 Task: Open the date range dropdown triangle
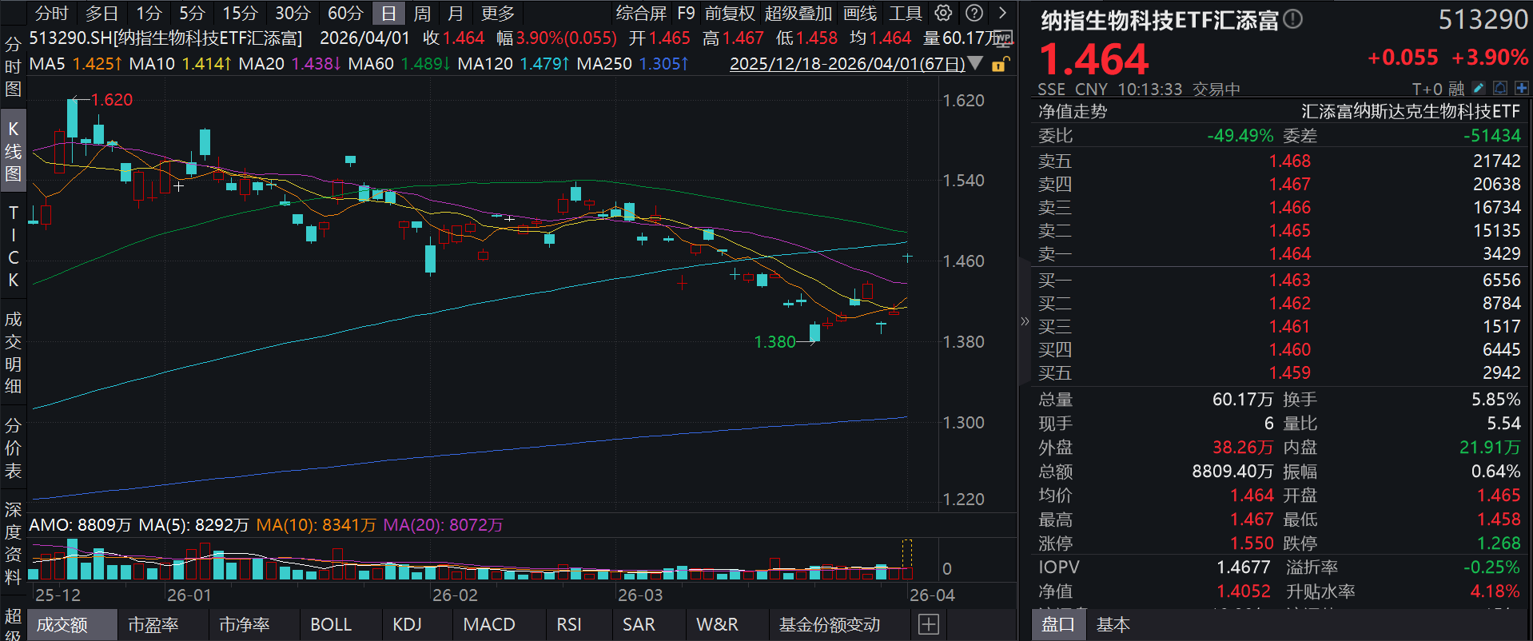click(975, 63)
